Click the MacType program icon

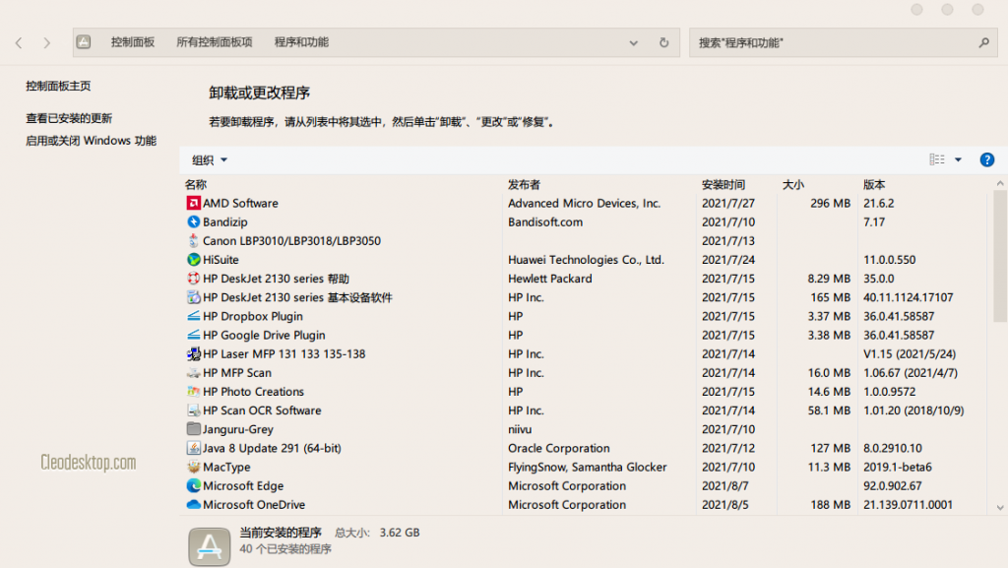(194, 468)
